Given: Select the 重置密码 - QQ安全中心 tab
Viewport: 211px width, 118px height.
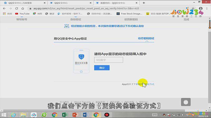Looking at the screenshot, I should pos(113,3).
